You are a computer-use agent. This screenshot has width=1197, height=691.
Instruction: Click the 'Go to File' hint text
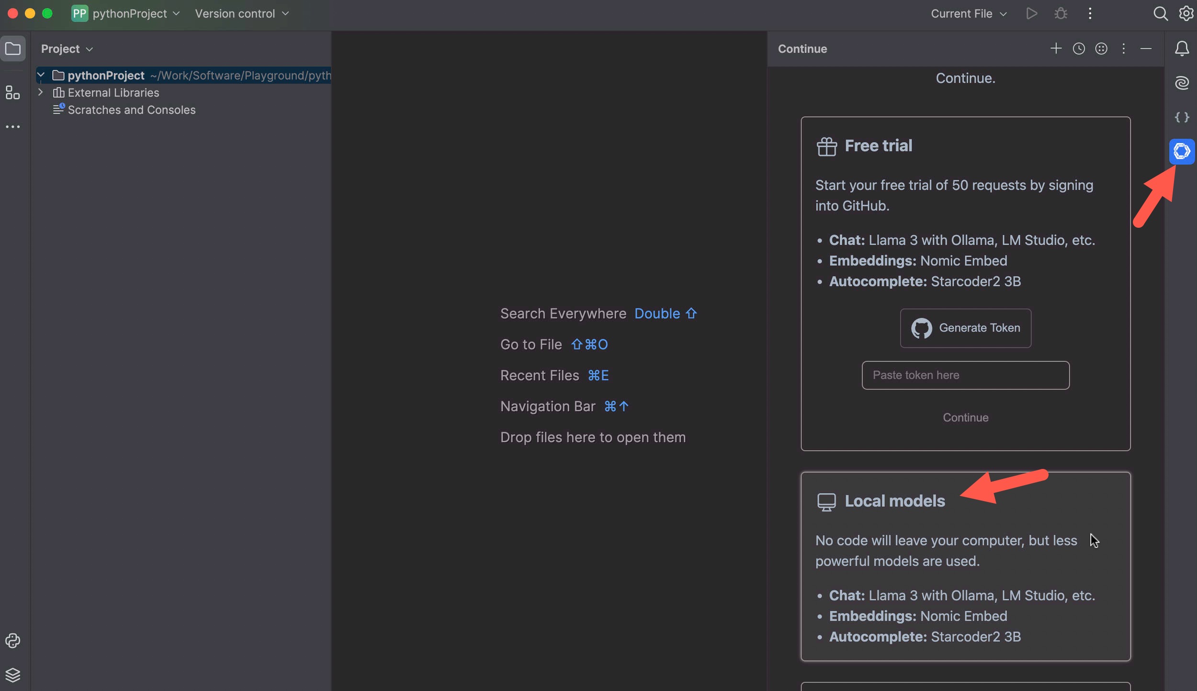point(531,345)
